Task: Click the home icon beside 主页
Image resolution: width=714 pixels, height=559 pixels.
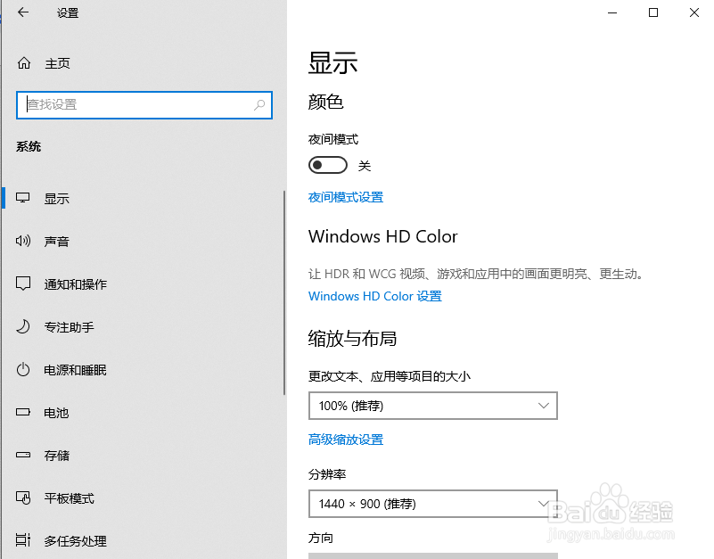Action: click(x=24, y=63)
